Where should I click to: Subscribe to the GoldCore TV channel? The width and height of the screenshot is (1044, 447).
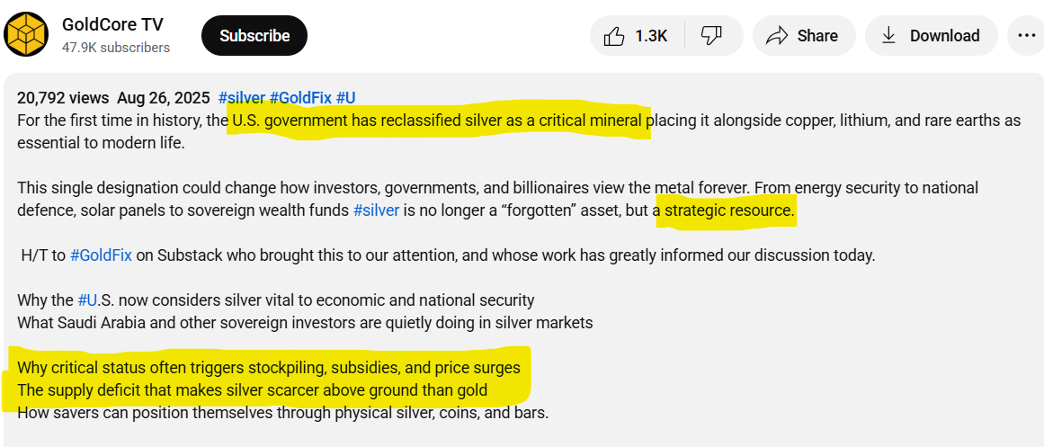[x=254, y=36]
